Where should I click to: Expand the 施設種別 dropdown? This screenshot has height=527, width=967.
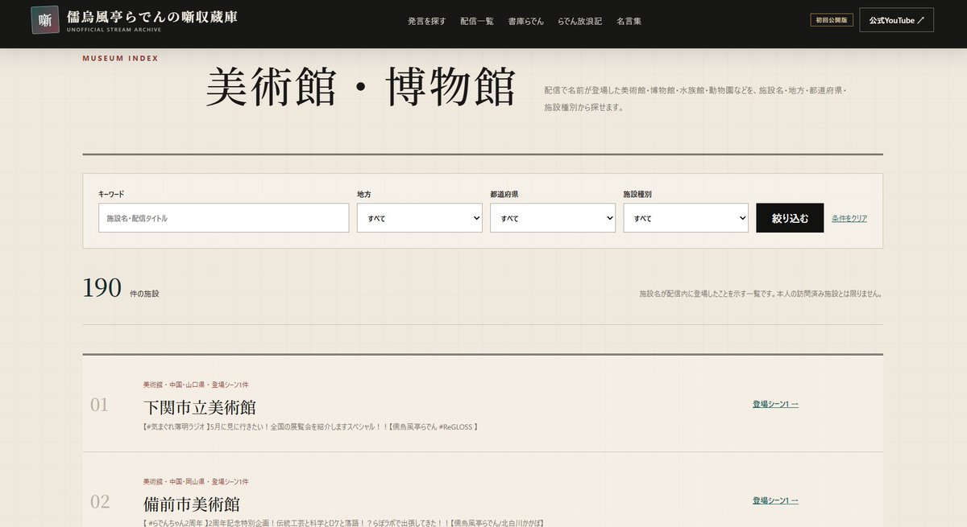point(686,218)
